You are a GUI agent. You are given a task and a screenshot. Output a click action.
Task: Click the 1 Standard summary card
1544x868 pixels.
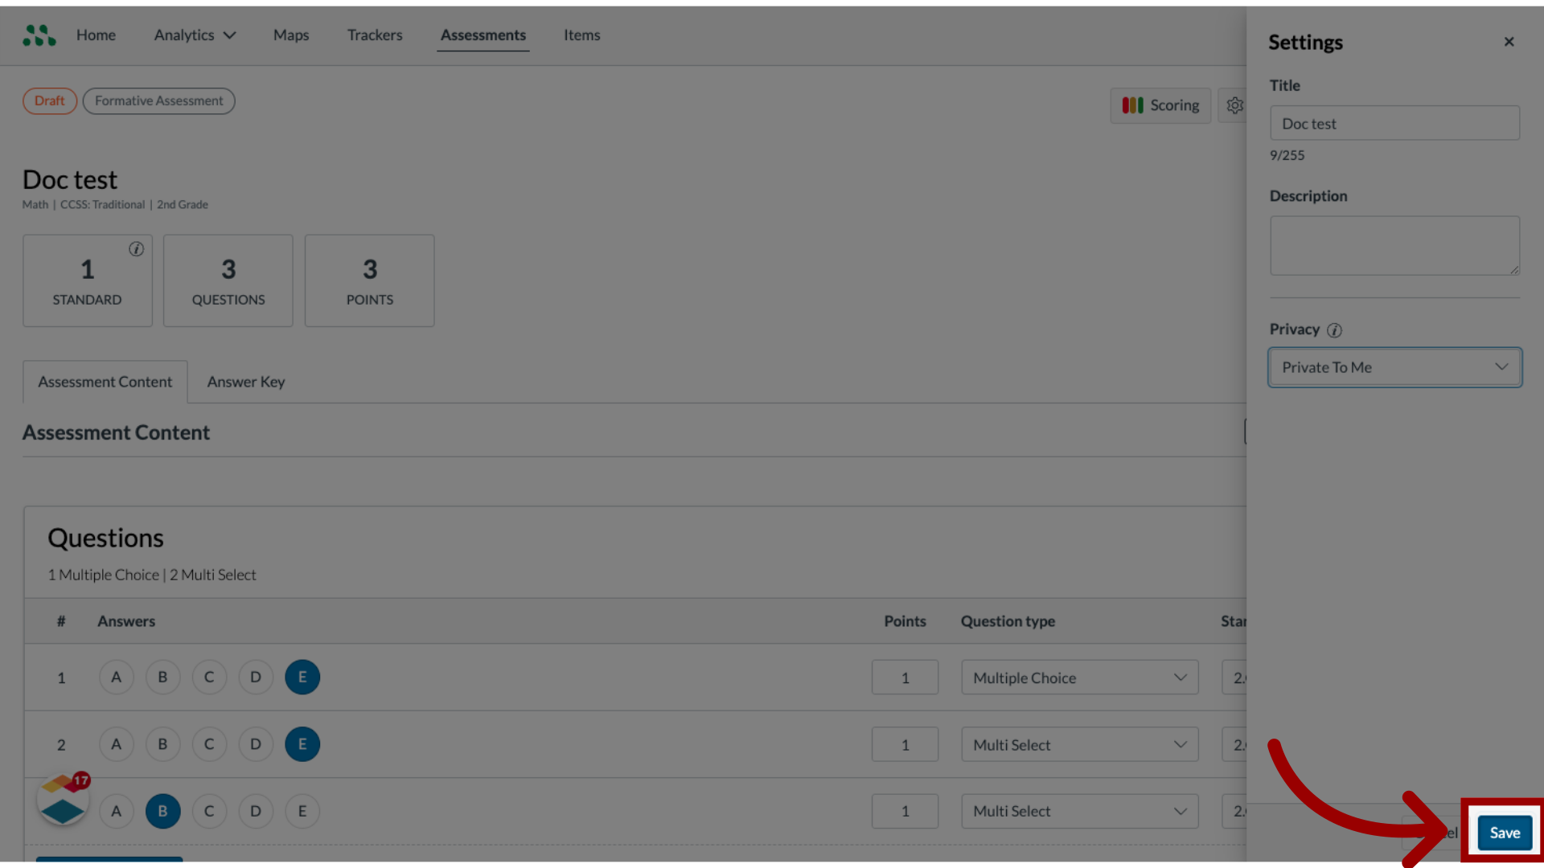pos(88,280)
